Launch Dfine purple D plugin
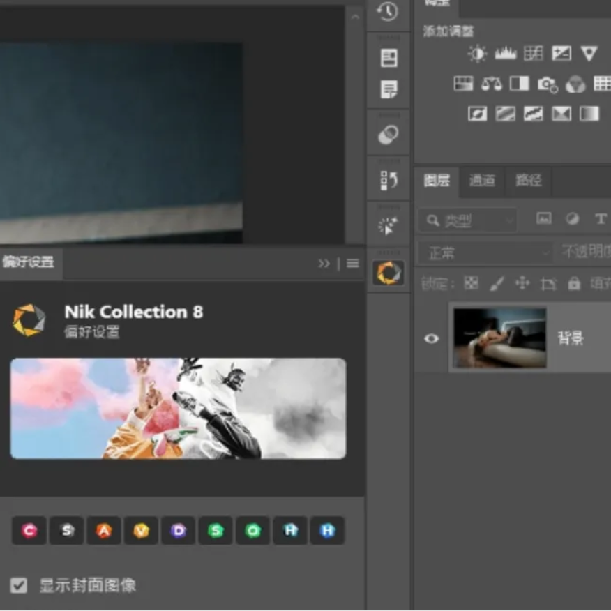Image resolution: width=611 pixels, height=611 pixels. coord(178,530)
